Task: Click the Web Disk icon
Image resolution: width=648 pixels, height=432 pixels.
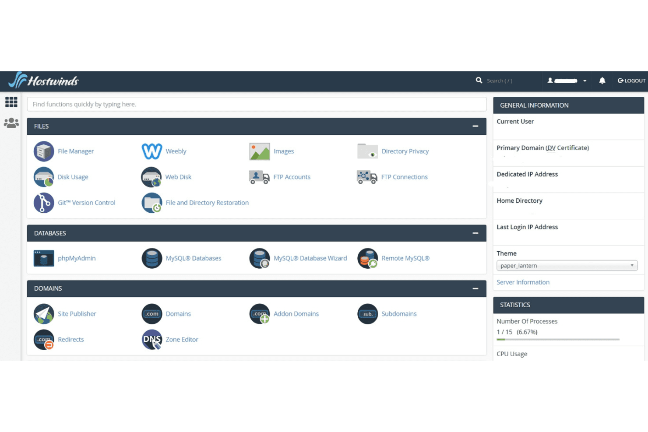Action: tap(151, 177)
